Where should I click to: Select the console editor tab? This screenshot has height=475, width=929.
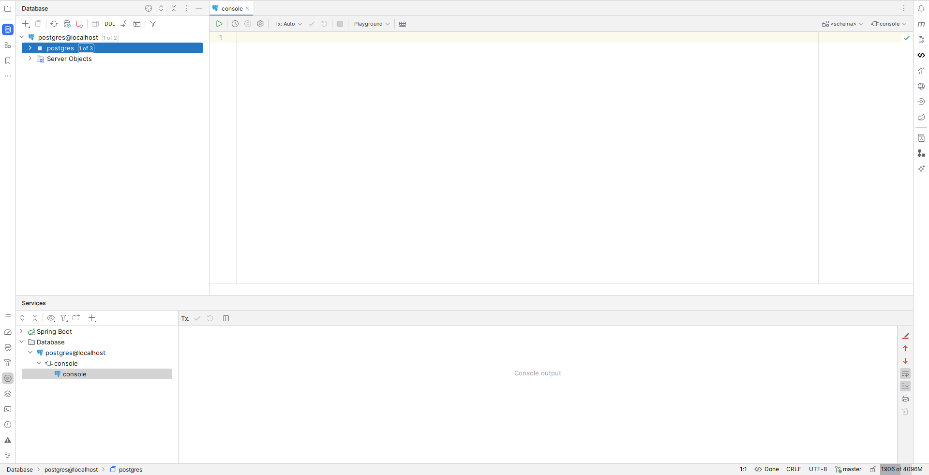click(x=232, y=9)
